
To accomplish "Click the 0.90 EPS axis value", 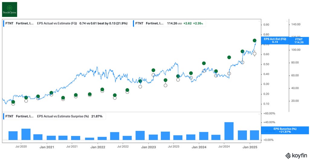I will click(267, 25).
